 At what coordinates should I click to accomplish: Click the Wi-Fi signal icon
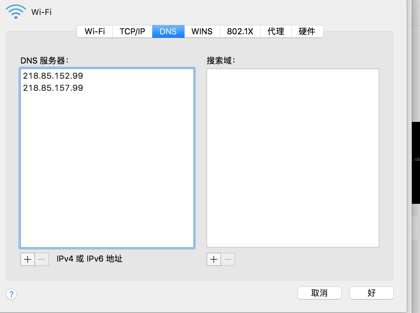click(x=16, y=12)
